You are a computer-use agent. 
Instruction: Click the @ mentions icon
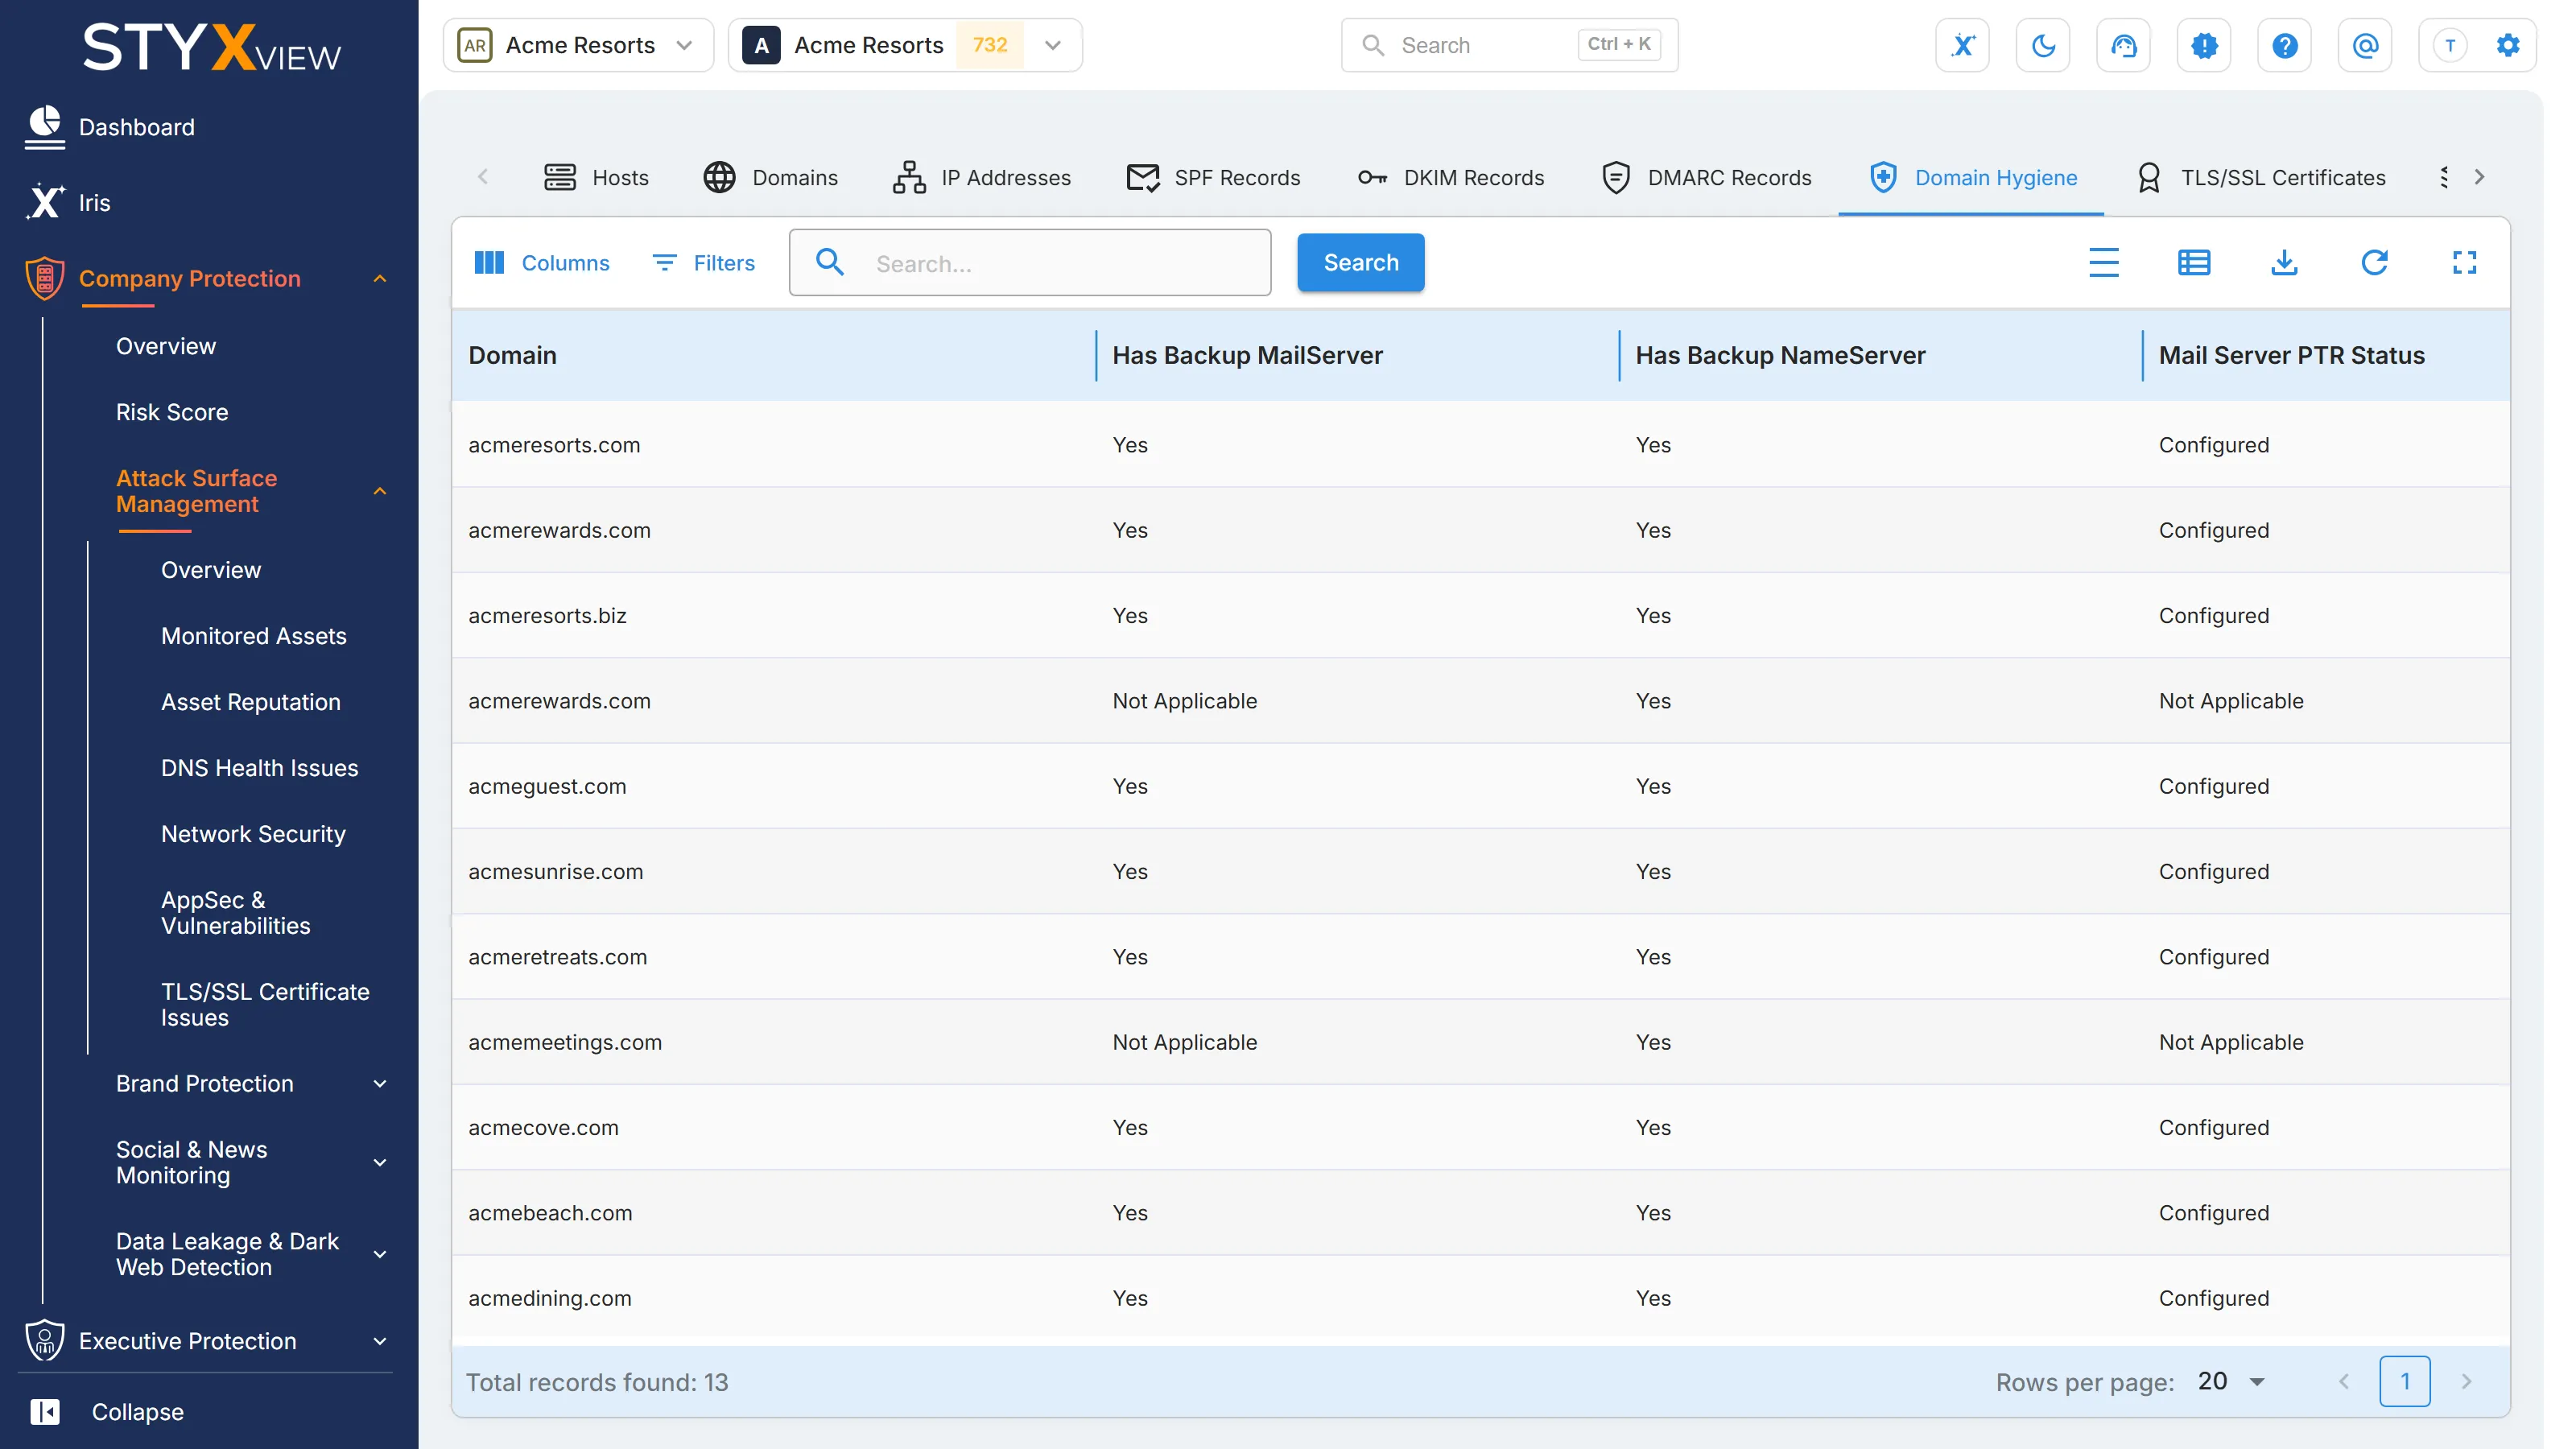tap(2365, 45)
